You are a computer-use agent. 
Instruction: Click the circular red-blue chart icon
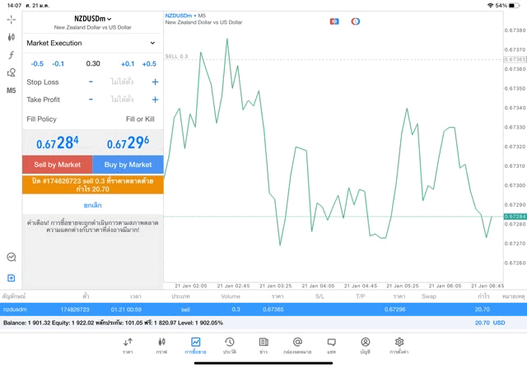(356, 21)
